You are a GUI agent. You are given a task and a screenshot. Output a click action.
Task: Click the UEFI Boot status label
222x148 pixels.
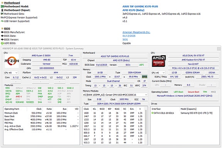(178, 92)
